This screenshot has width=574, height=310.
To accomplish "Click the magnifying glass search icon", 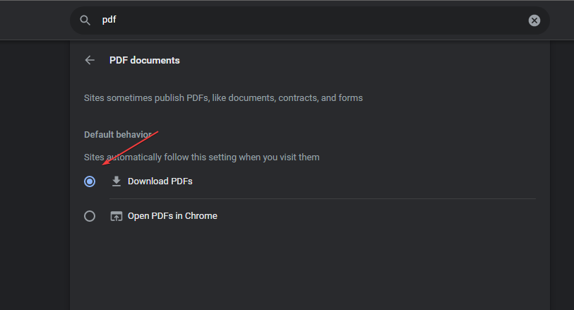I will 85,20.
